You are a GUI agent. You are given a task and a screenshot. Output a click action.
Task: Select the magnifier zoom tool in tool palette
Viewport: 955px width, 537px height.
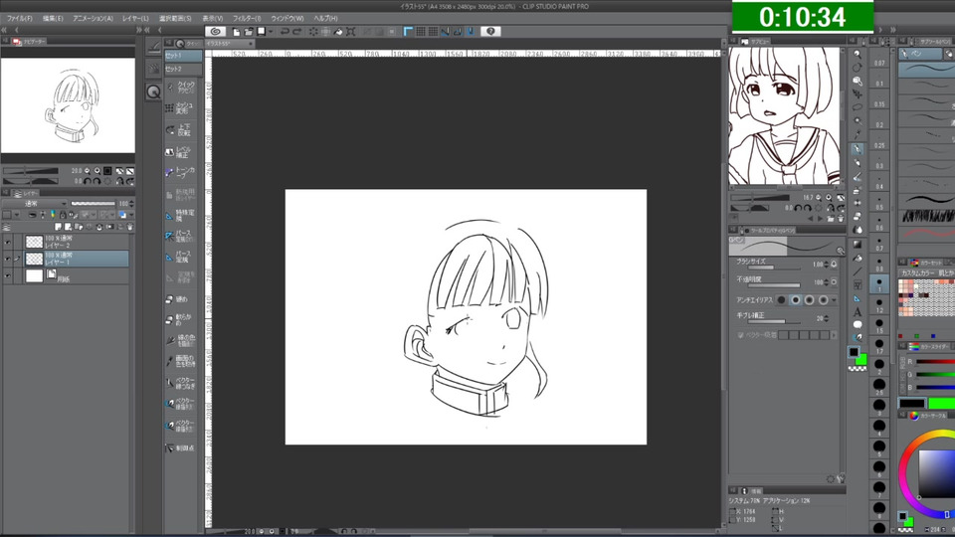tap(858, 54)
